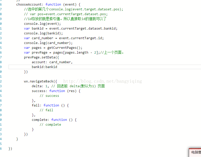Click the // complete comment
The height and width of the screenshot is (157, 201).
pos(50,125)
